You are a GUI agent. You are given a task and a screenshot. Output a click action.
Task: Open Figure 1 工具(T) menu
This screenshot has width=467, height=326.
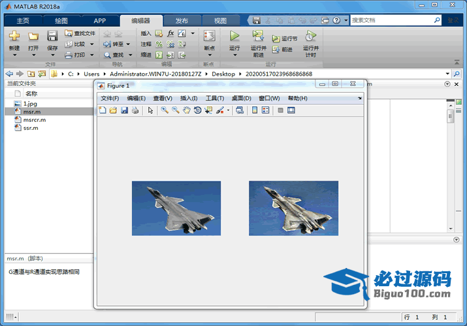tap(215, 98)
